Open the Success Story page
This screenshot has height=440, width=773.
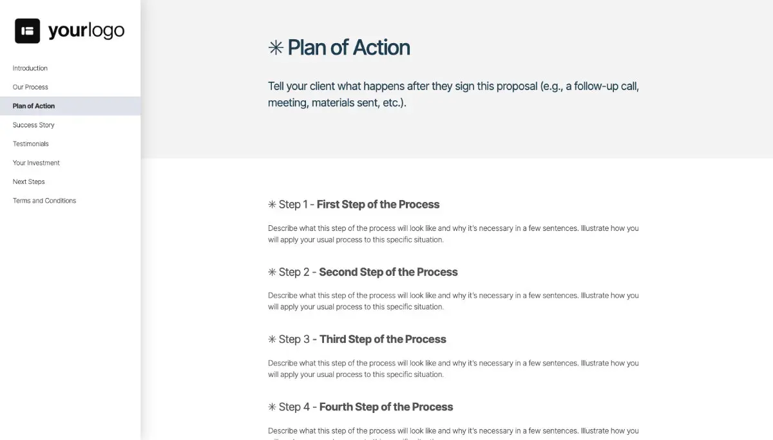click(x=33, y=125)
